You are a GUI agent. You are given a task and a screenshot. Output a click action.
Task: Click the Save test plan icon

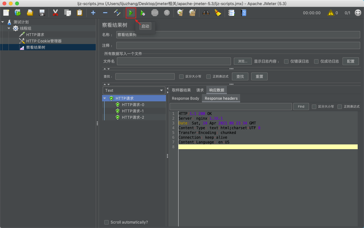coord(42,13)
